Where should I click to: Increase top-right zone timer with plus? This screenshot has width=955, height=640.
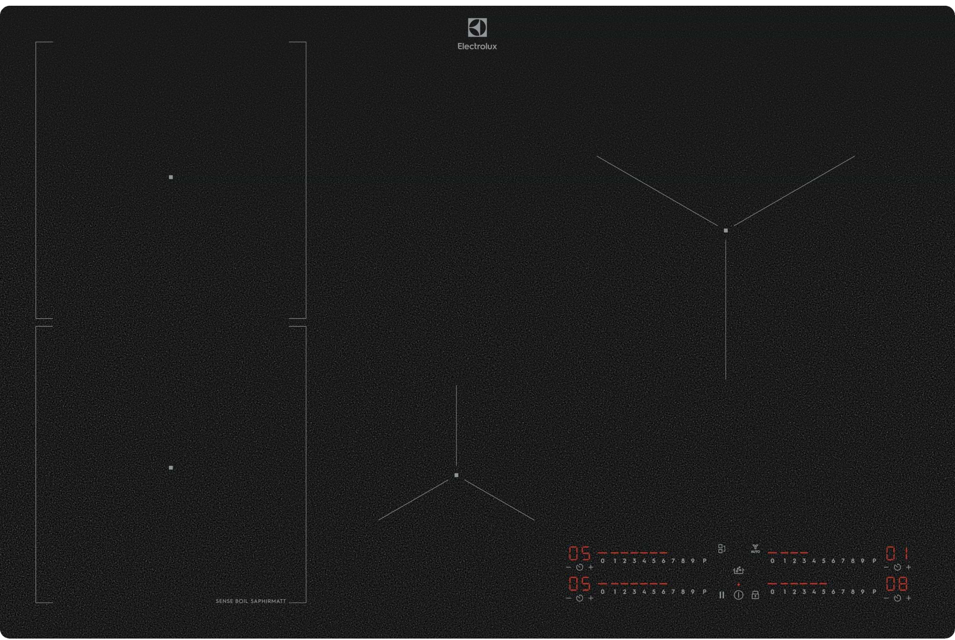point(909,567)
